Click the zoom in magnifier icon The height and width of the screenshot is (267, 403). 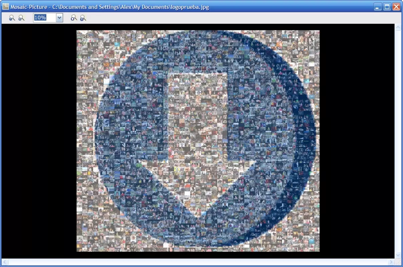click(x=21, y=18)
